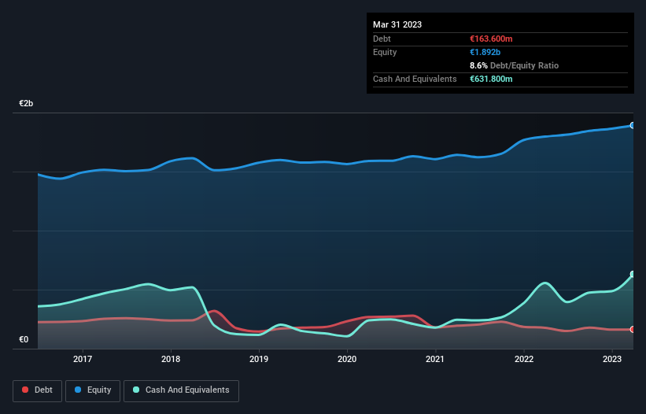Click the 2018 x-axis label

tap(171, 360)
